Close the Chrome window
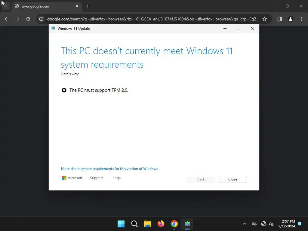The height and width of the screenshot is (231, 308). [x=301, y=6]
